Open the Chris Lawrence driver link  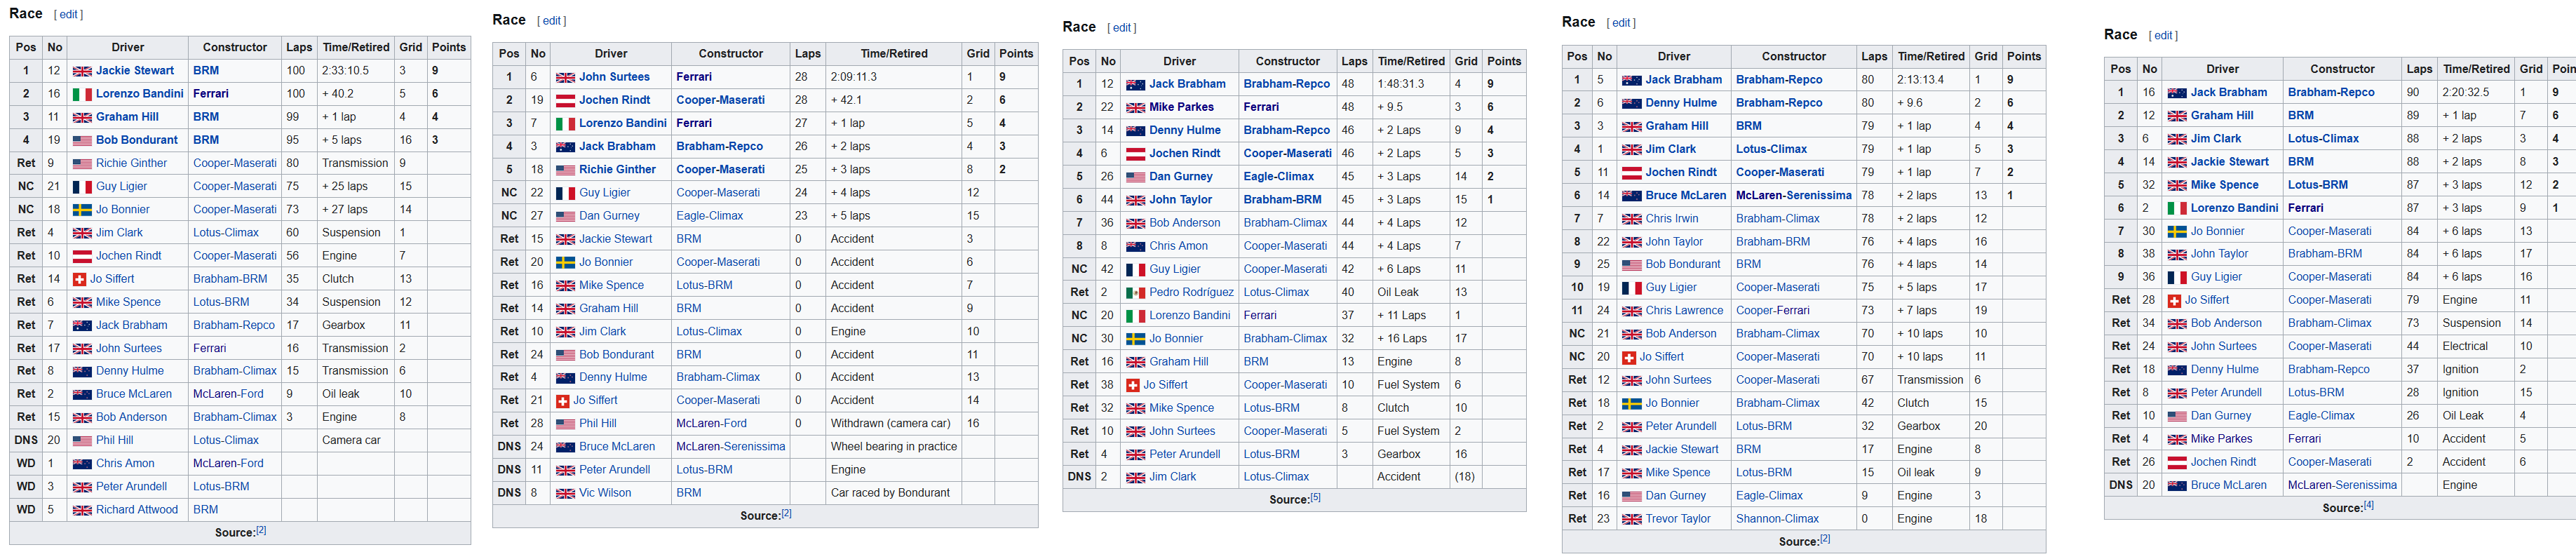point(1684,311)
